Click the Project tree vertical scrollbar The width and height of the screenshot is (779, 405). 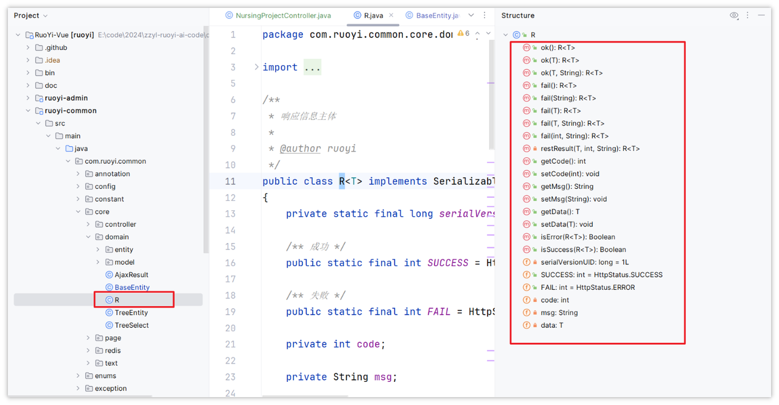206,140
